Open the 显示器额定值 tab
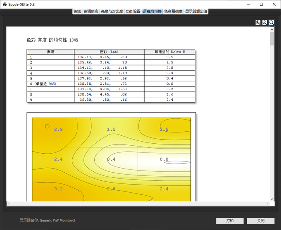 pyautogui.click(x=196, y=12)
